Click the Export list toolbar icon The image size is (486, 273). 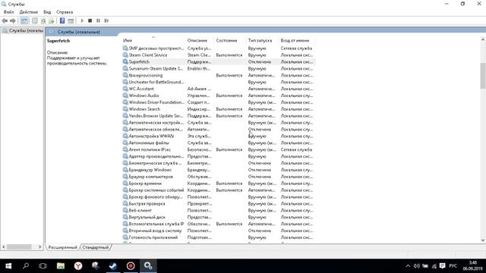[52, 20]
